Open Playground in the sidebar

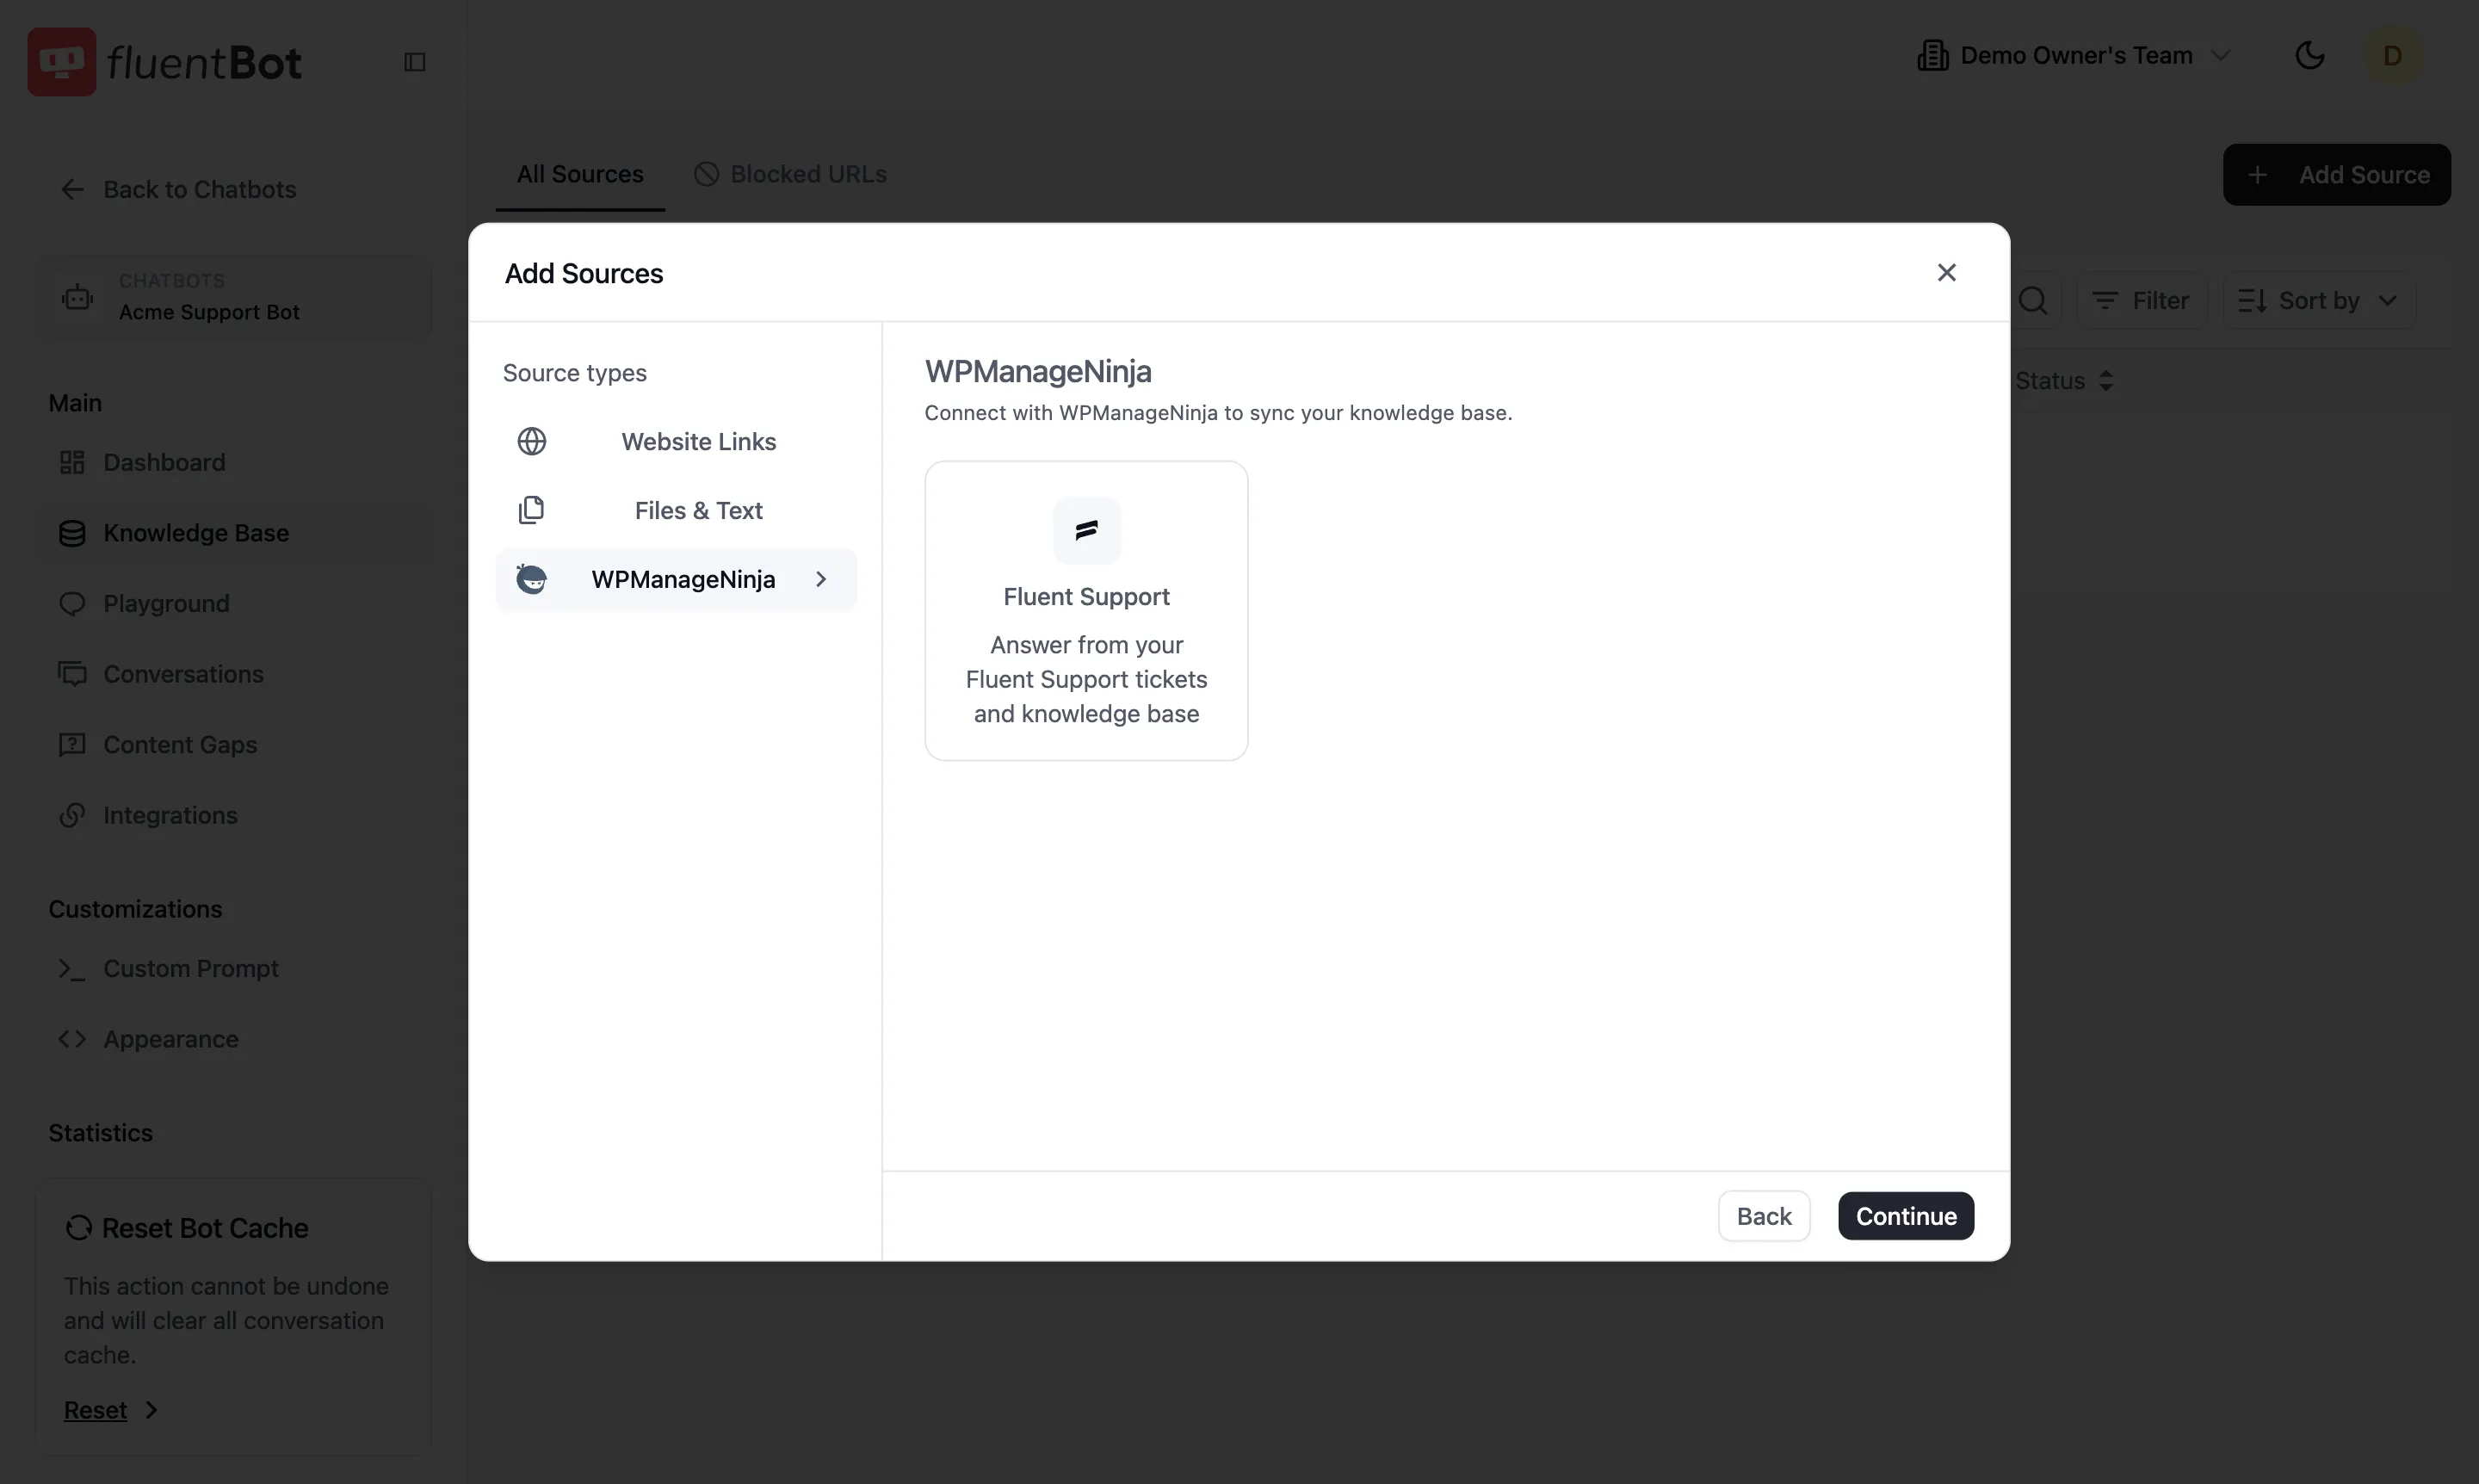click(x=233, y=603)
